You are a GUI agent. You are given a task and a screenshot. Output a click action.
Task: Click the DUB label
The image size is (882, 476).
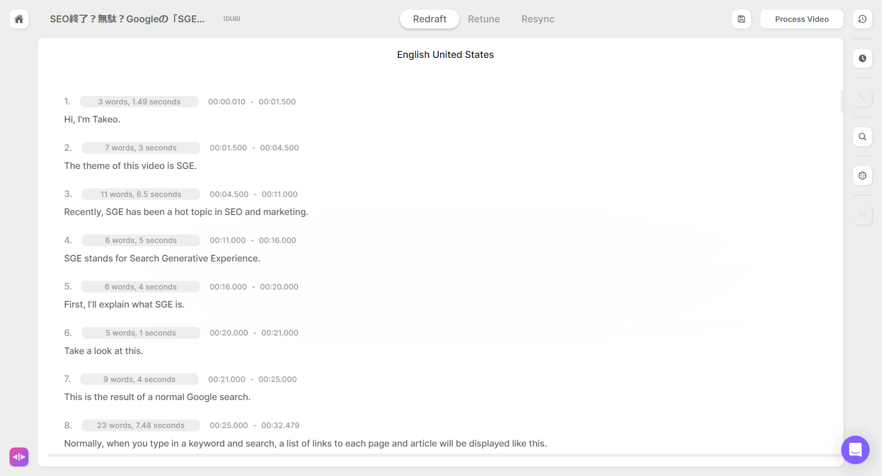click(x=232, y=19)
